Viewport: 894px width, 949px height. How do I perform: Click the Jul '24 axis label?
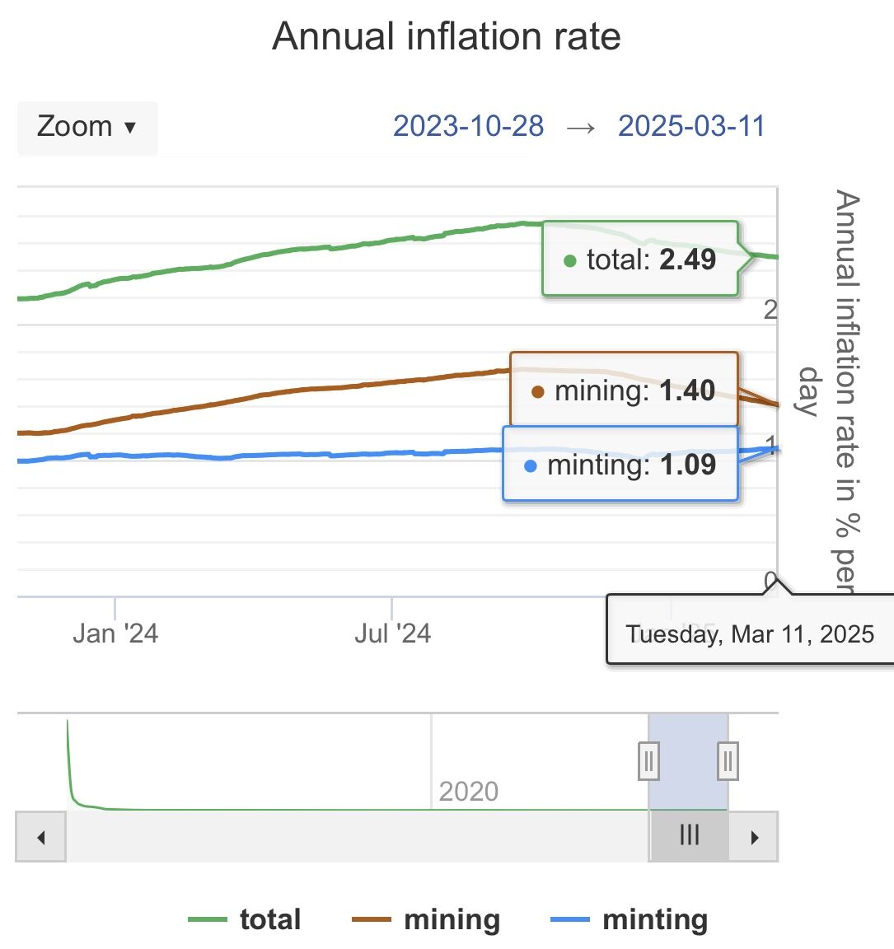[x=392, y=633]
